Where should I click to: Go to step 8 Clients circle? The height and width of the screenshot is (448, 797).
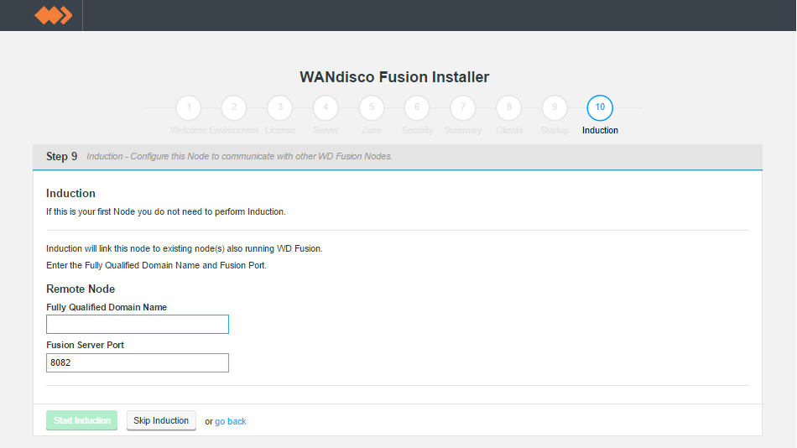coord(508,107)
